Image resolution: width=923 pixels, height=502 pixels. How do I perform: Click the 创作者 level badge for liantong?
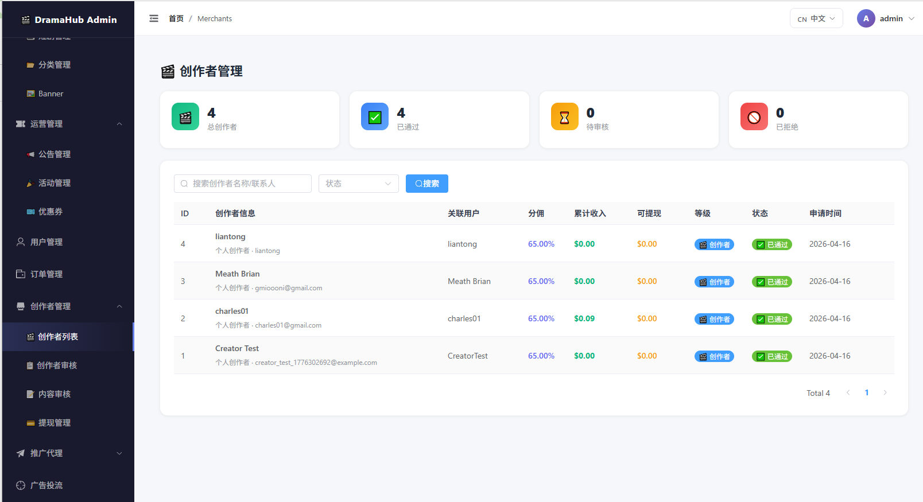(x=714, y=244)
